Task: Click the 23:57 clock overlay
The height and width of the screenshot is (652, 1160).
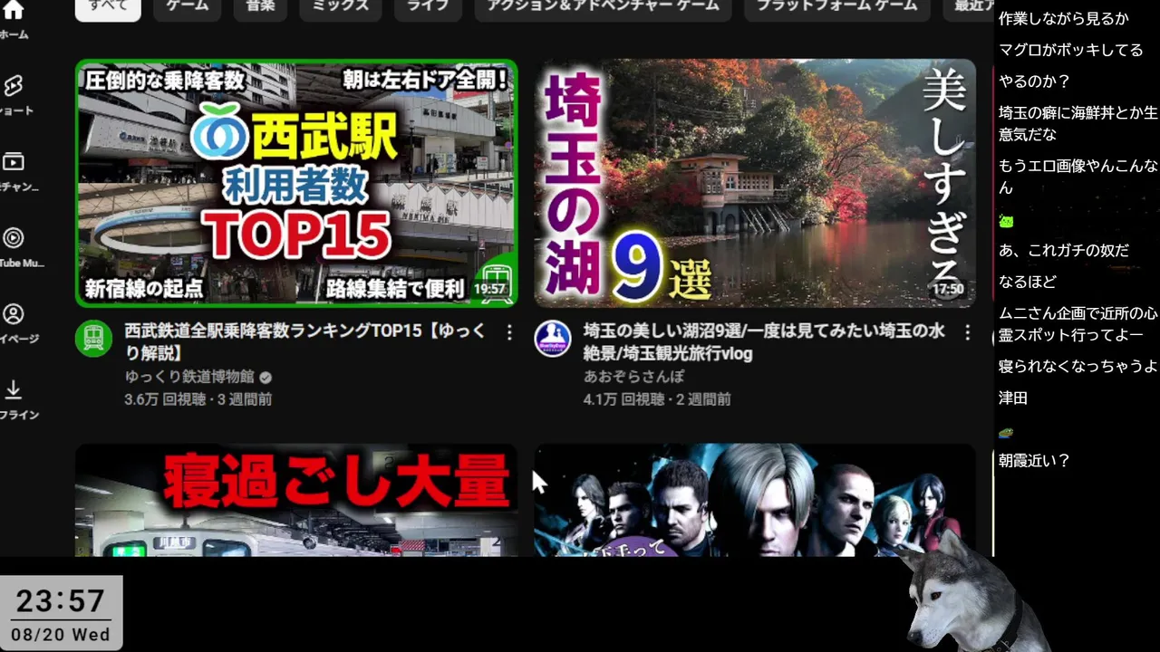Action: point(61,600)
